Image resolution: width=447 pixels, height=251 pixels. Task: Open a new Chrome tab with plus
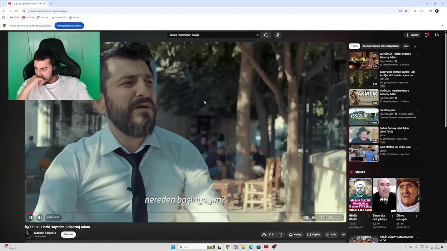click(51, 3)
